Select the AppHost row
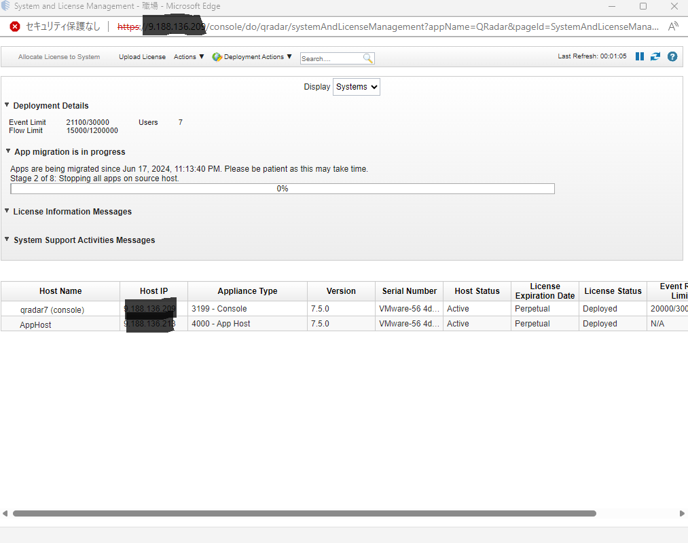688x543 pixels. (x=344, y=324)
